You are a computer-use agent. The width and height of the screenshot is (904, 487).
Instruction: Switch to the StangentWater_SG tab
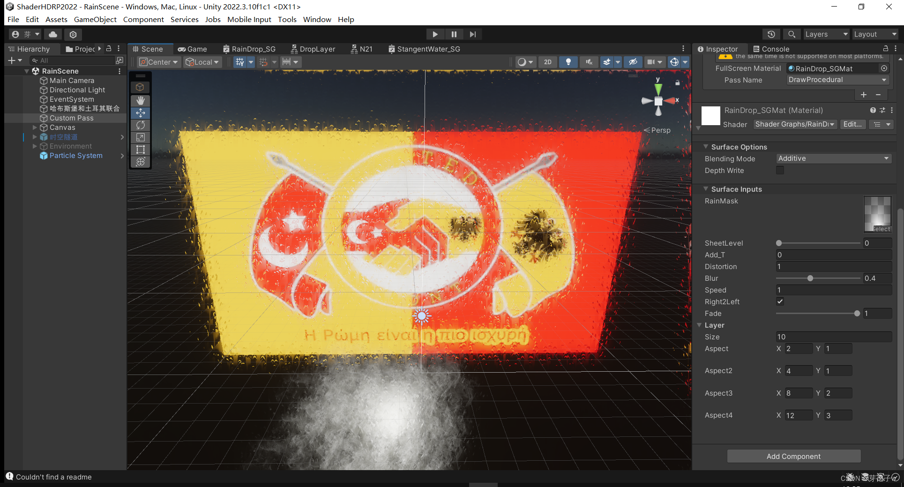pyautogui.click(x=424, y=49)
